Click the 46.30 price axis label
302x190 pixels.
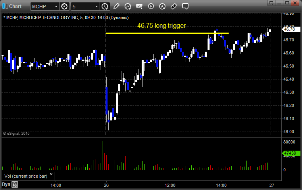pyautogui.click(x=289, y=92)
